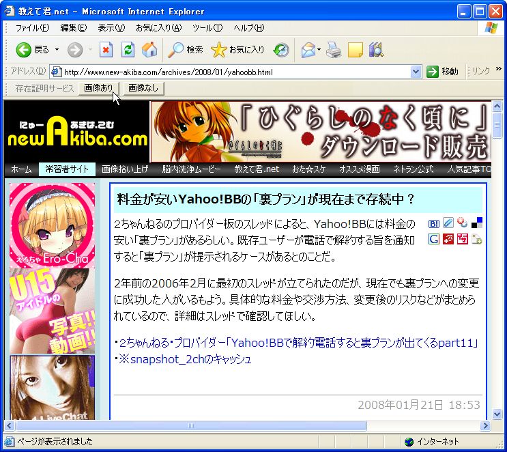
Task: Click the horizontal scrollbar thumb
Action: 191,426
